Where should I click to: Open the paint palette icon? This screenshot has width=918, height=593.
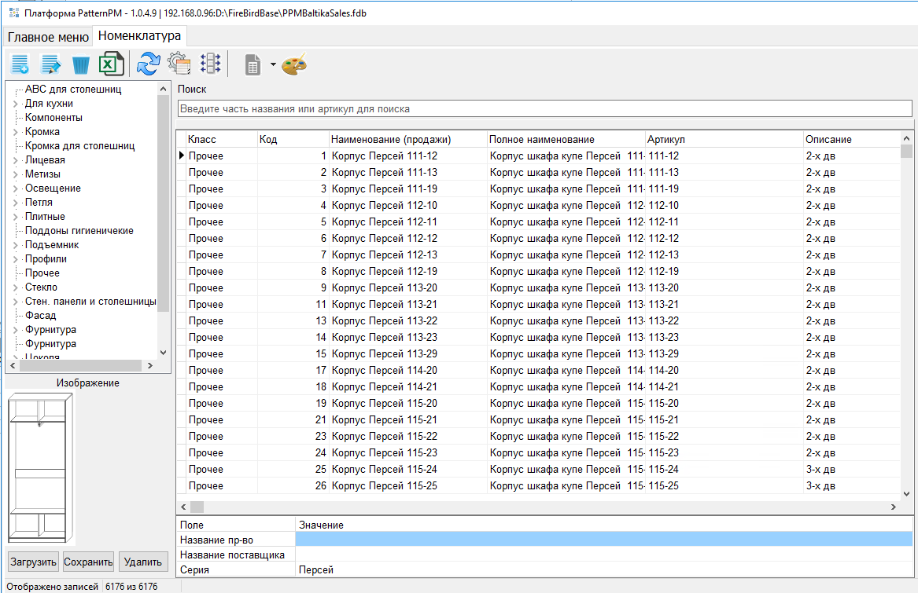[294, 64]
